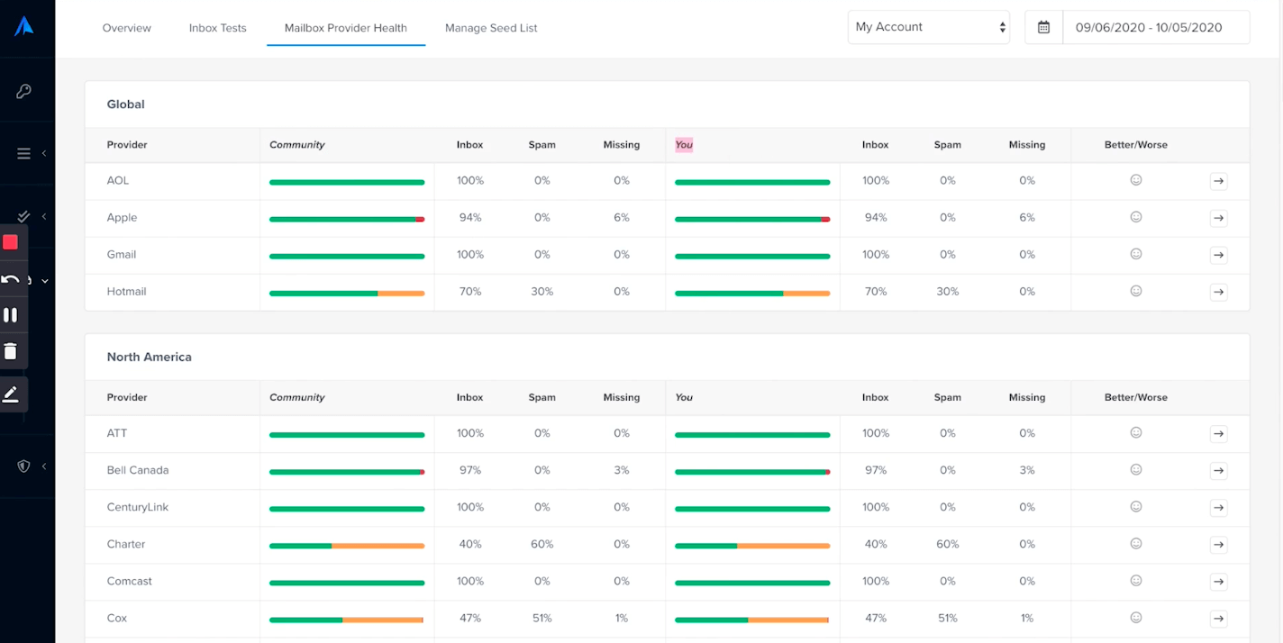
Task: Click the Comcast provider name
Action: pos(130,581)
